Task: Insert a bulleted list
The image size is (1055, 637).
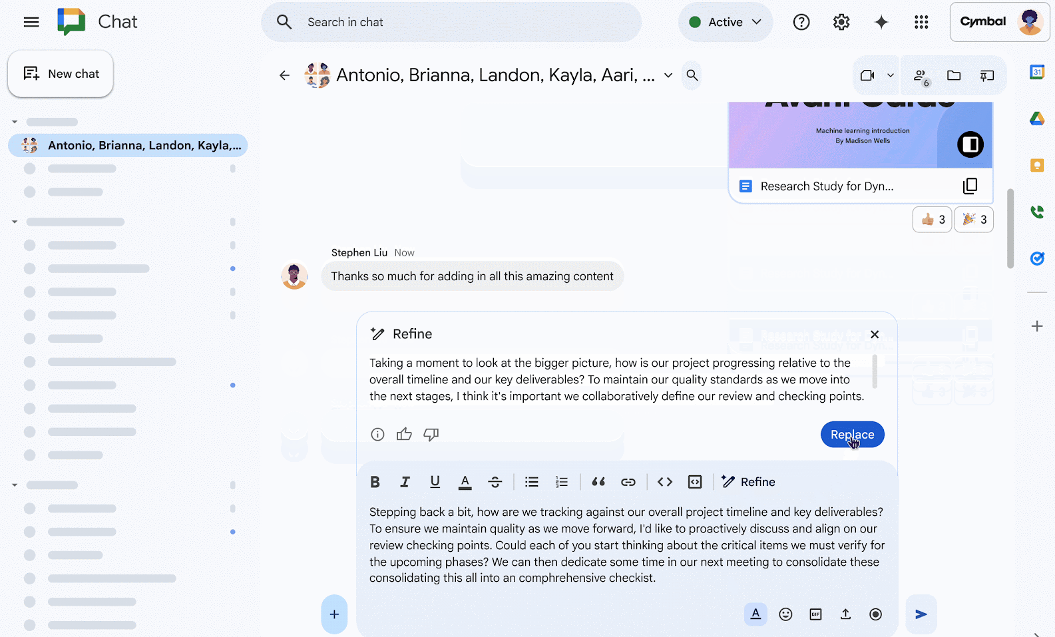Action: 531,482
